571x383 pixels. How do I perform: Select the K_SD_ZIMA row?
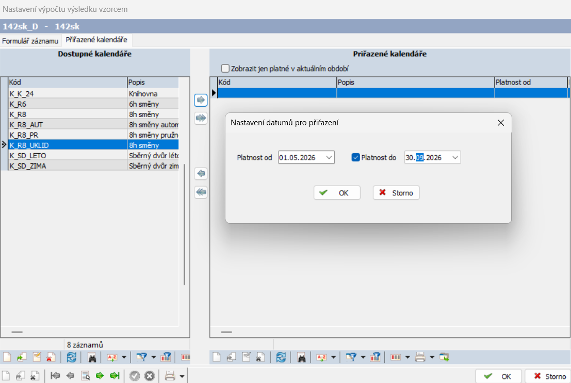(x=93, y=165)
